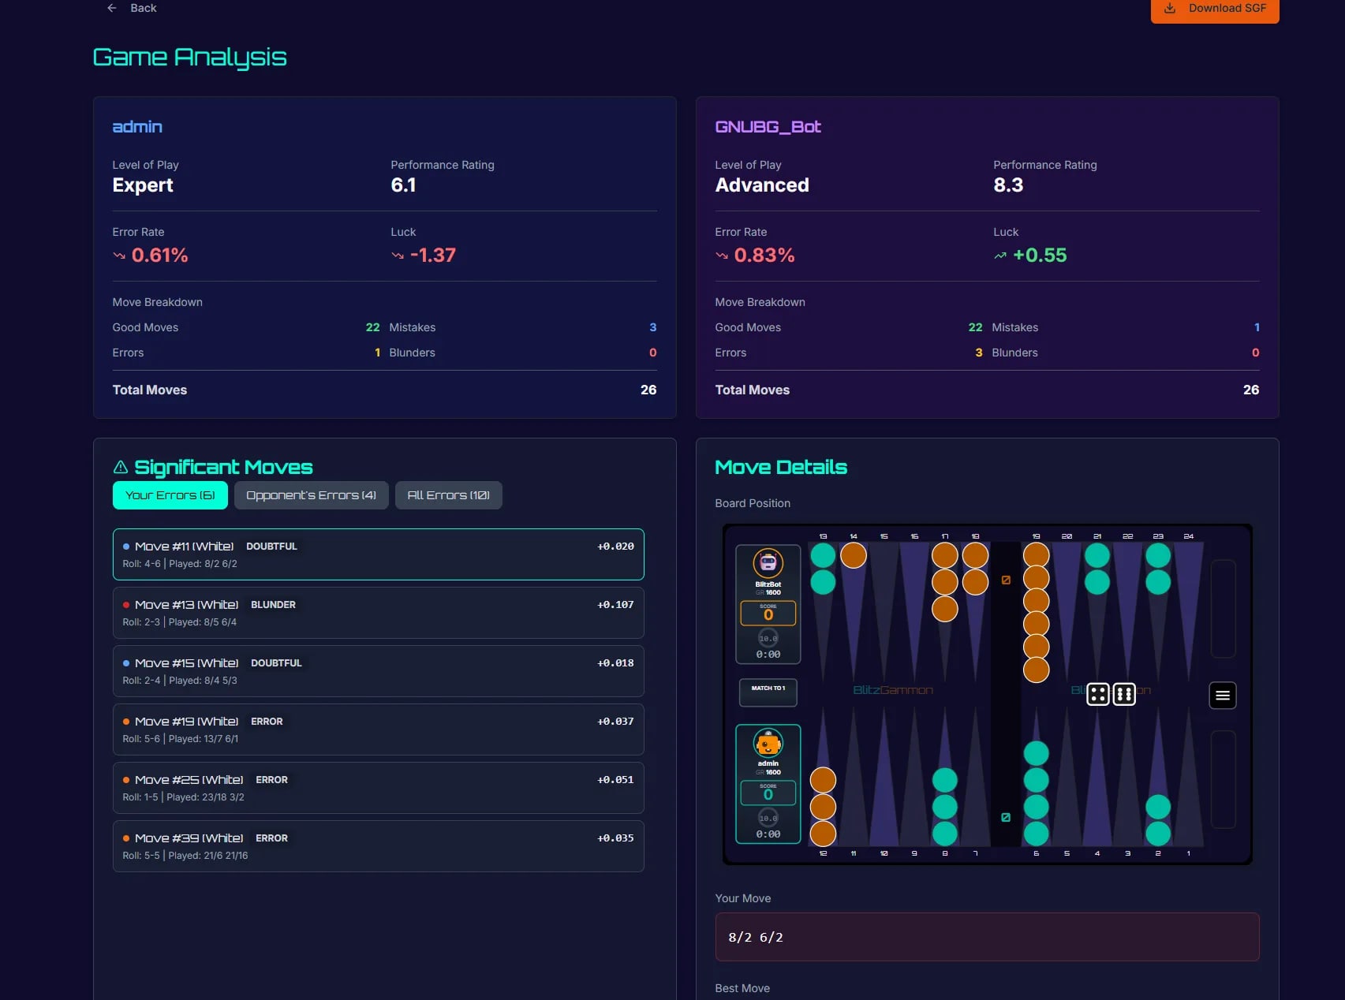Select Move #15 doubtful entry
This screenshot has width=1345, height=1000.
tap(379, 671)
